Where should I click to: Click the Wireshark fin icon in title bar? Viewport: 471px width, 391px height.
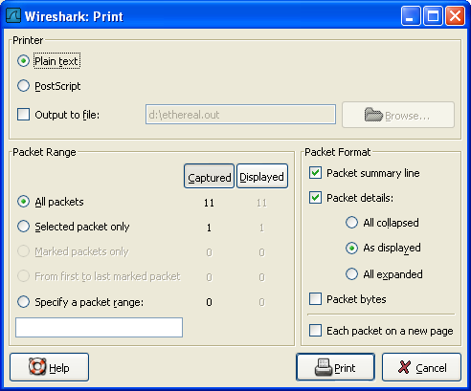[x=13, y=15]
